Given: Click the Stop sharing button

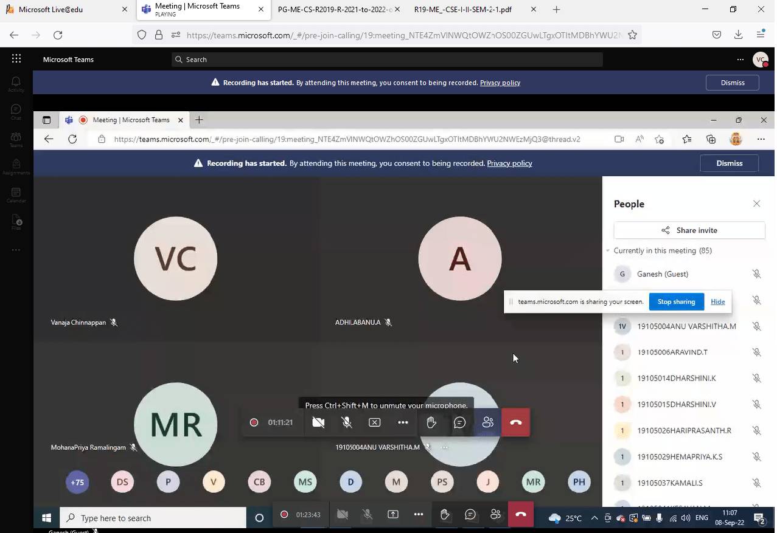Looking at the screenshot, I should [676, 301].
